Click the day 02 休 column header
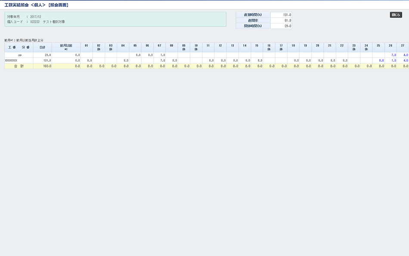 (x=99, y=47)
